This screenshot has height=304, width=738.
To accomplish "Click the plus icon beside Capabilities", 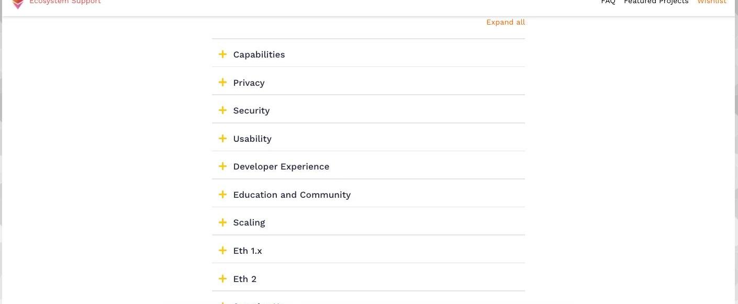I will tap(222, 54).
